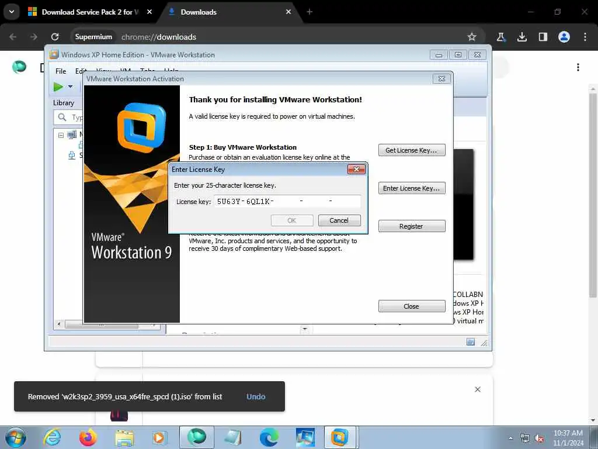
Task: Click inside the License key input field
Action: point(287,201)
